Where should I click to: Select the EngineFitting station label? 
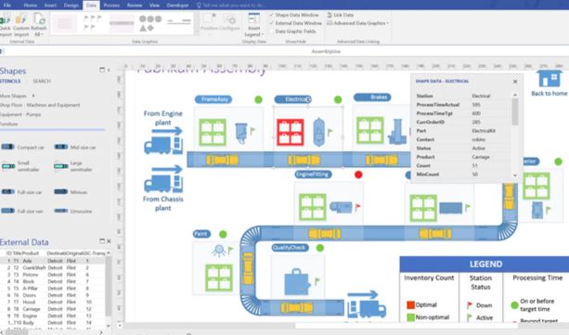pyautogui.click(x=313, y=174)
